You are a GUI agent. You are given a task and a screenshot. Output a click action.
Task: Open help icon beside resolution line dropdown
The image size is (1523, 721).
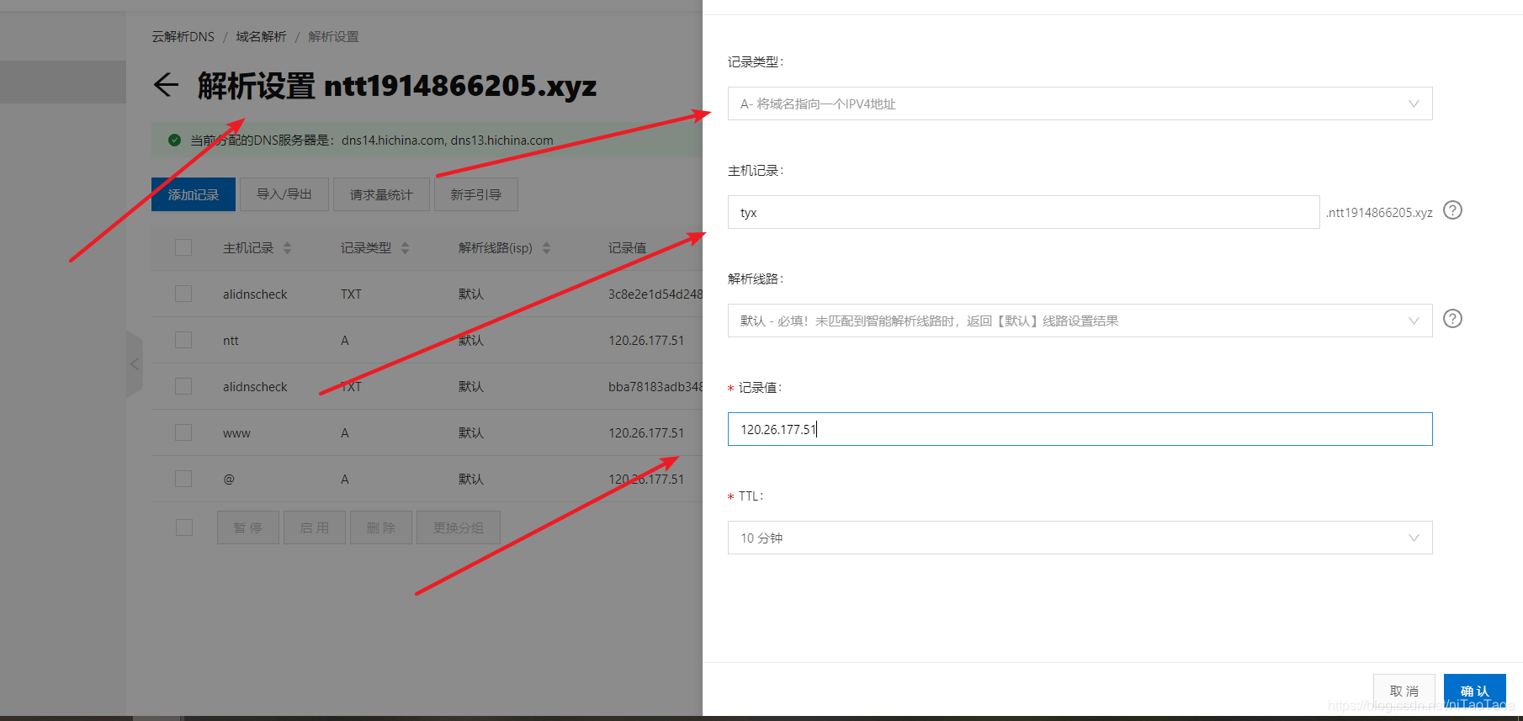(1452, 319)
